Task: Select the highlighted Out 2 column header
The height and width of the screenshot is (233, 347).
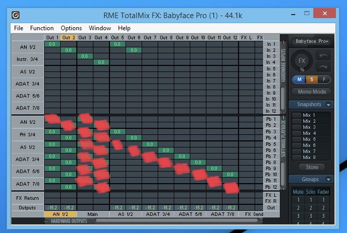Action: click(x=69, y=37)
